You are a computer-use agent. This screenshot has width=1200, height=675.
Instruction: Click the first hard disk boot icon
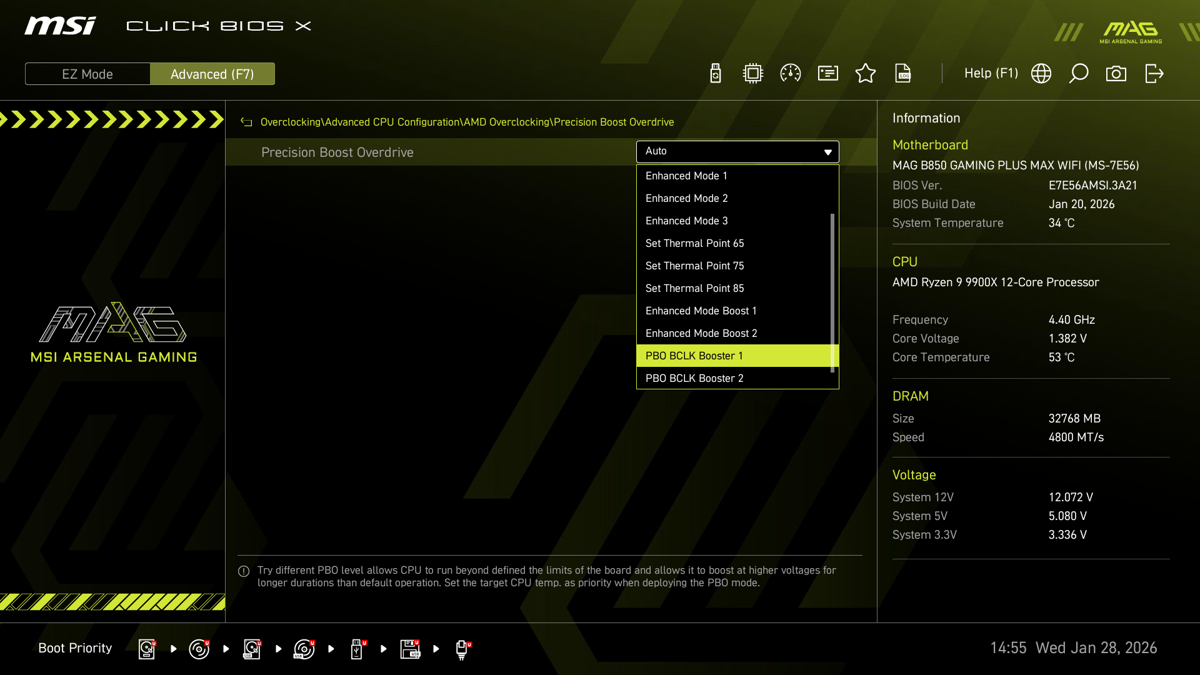[x=147, y=649]
